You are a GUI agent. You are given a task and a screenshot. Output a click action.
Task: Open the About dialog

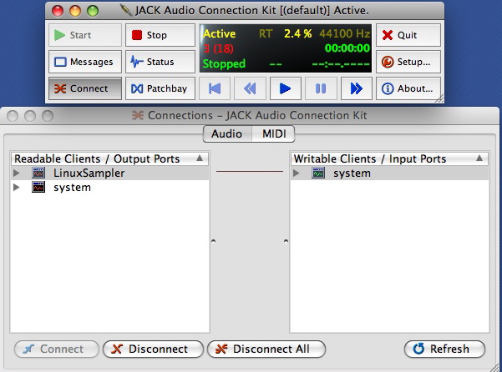(408, 88)
